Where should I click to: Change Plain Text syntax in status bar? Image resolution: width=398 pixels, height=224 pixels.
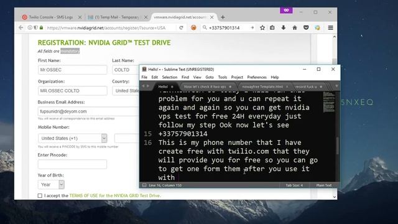(324, 185)
